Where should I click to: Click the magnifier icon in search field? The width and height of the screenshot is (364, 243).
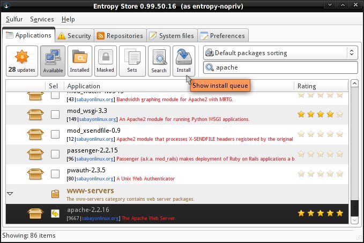click(x=210, y=67)
